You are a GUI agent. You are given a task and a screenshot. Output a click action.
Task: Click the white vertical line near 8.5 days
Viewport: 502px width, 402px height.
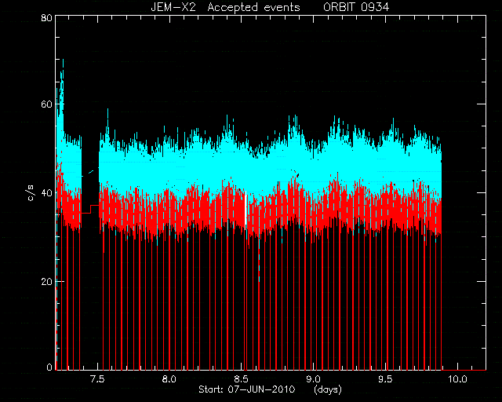tap(246, 210)
